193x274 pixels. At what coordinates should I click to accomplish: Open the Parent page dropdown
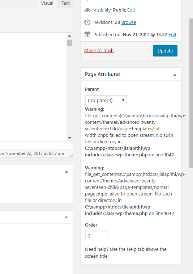tap(106, 100)
